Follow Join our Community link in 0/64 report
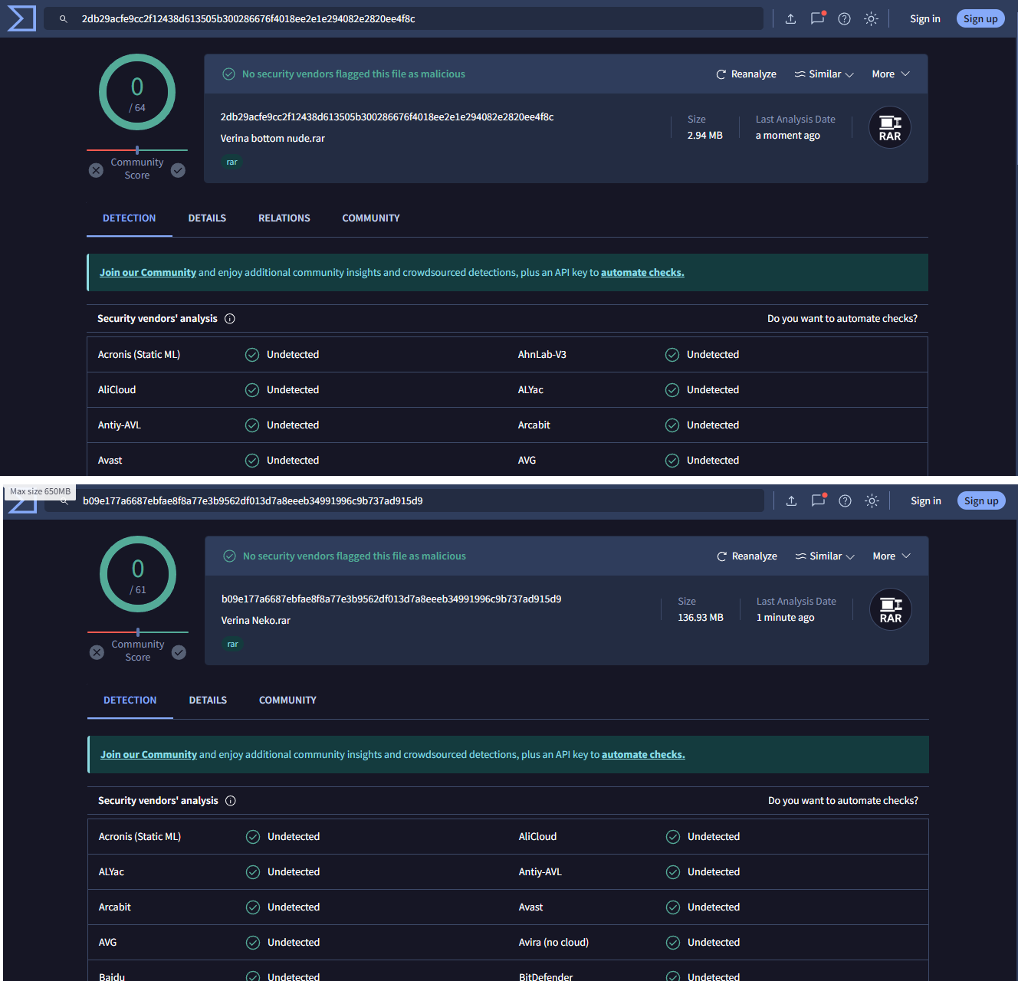This screenshot has height=981, width=1018. [x=148, y=273]
